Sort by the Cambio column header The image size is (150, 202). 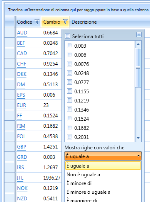(52, 22)
